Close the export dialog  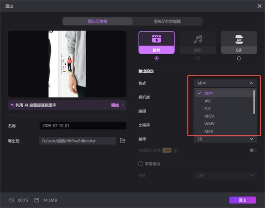[259, 6]
